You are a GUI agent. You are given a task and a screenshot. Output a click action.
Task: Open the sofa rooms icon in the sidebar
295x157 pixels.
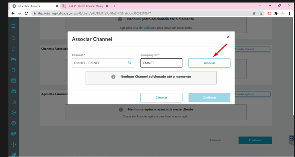pos(13,91)
